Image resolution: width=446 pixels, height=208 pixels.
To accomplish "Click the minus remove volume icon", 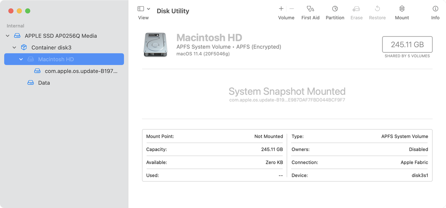I will 292,9.
